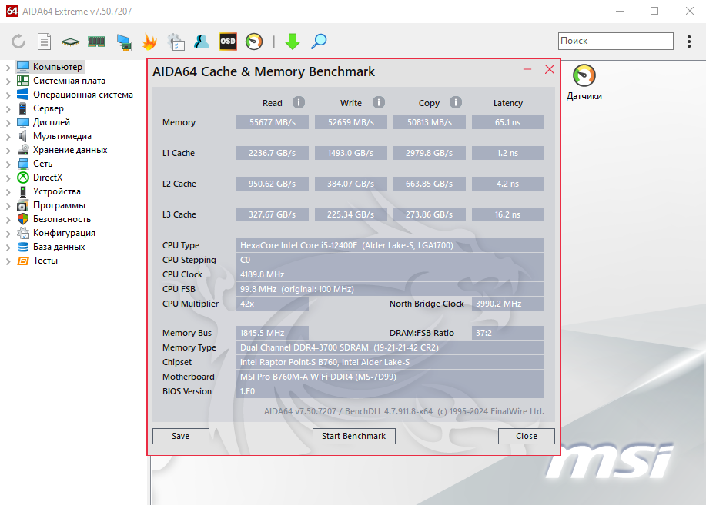
Task: Click the Системная плата motherboard icon
Action: point(23,81)
